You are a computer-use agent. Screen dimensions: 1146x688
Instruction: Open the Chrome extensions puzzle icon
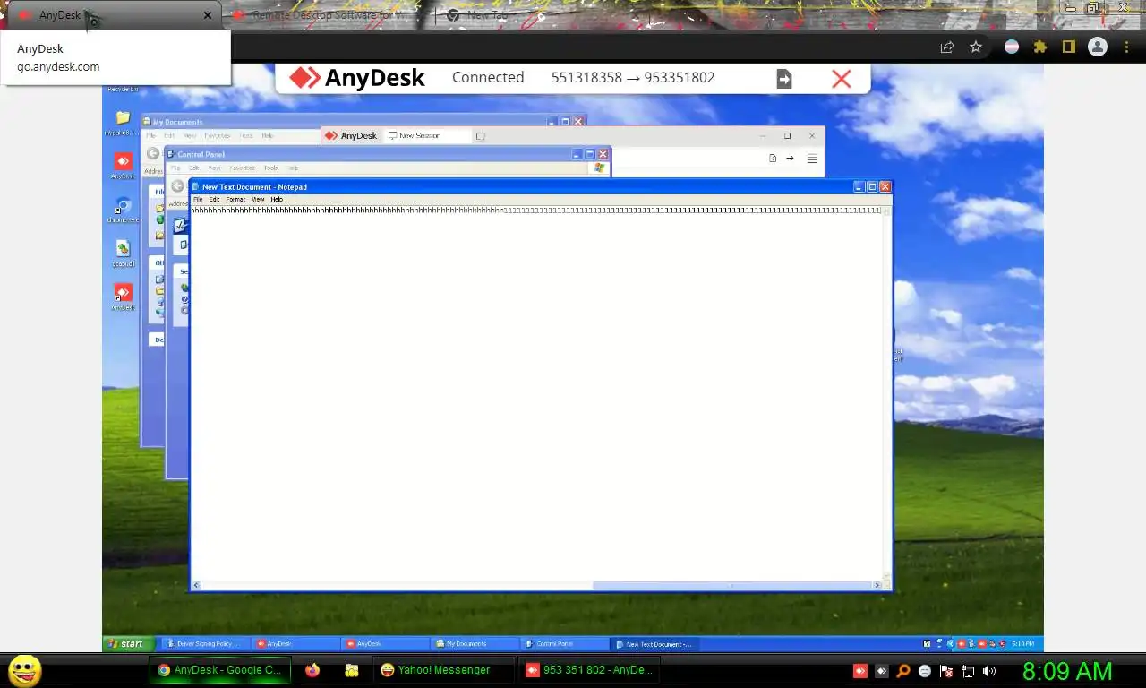[1039, 47]
